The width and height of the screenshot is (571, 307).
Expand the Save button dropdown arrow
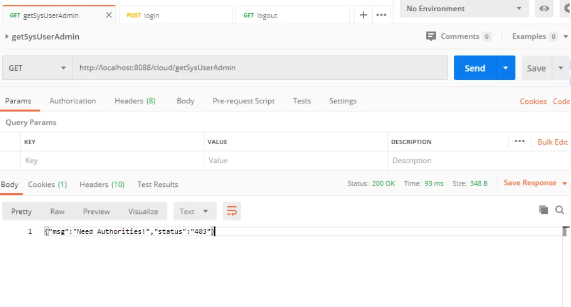point(561,68)
